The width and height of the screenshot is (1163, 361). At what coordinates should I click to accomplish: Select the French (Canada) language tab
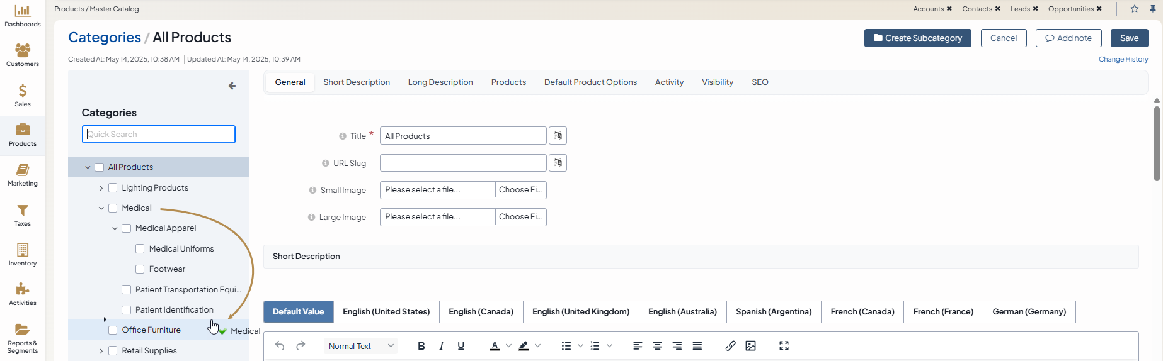pos(862,312)
